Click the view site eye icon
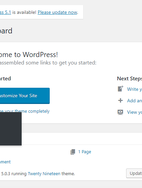142x188 pixels. [x=120, y=112]
